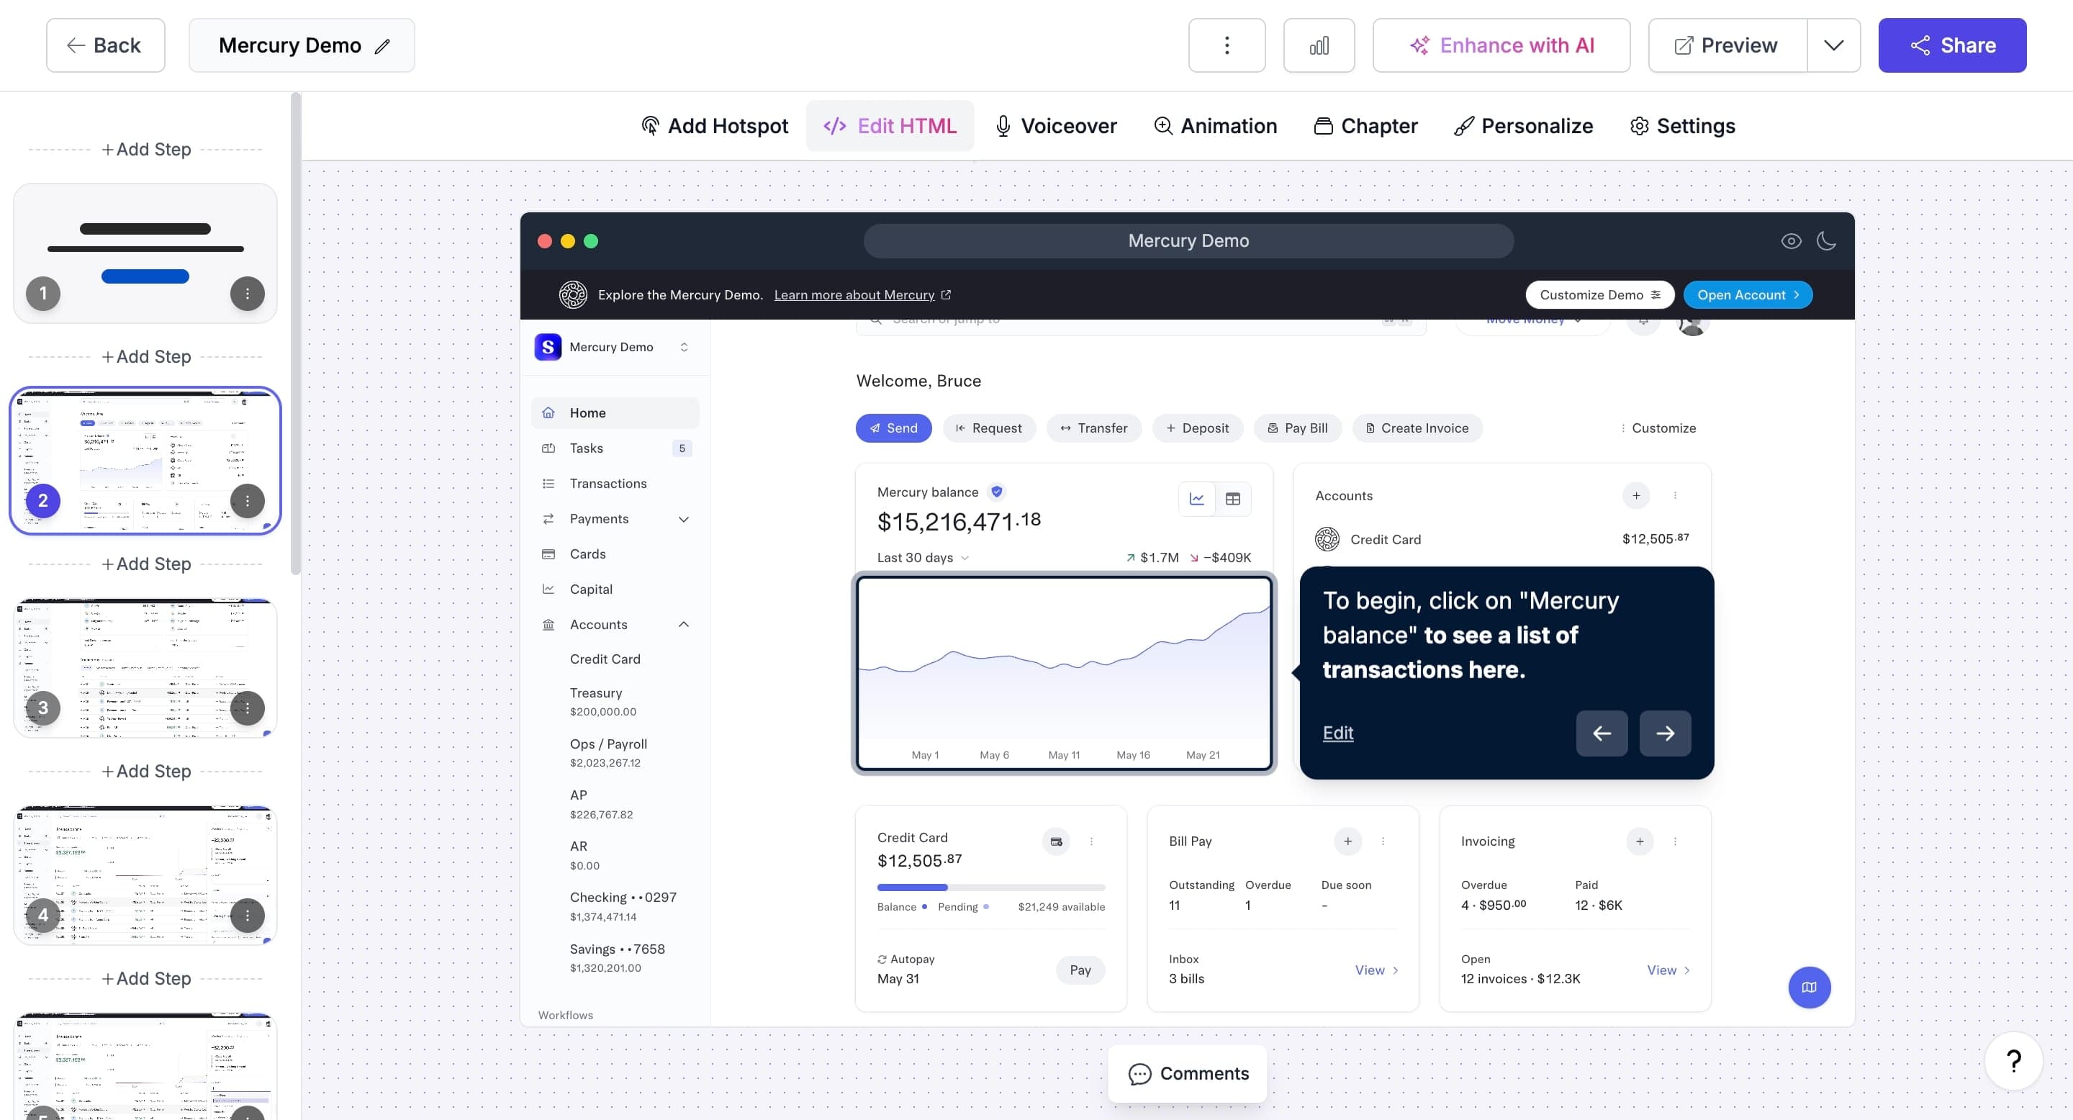This screenshot has height=1120, width=2073.
Task: Open Tasks in demo sidebar
Action: 615,448
